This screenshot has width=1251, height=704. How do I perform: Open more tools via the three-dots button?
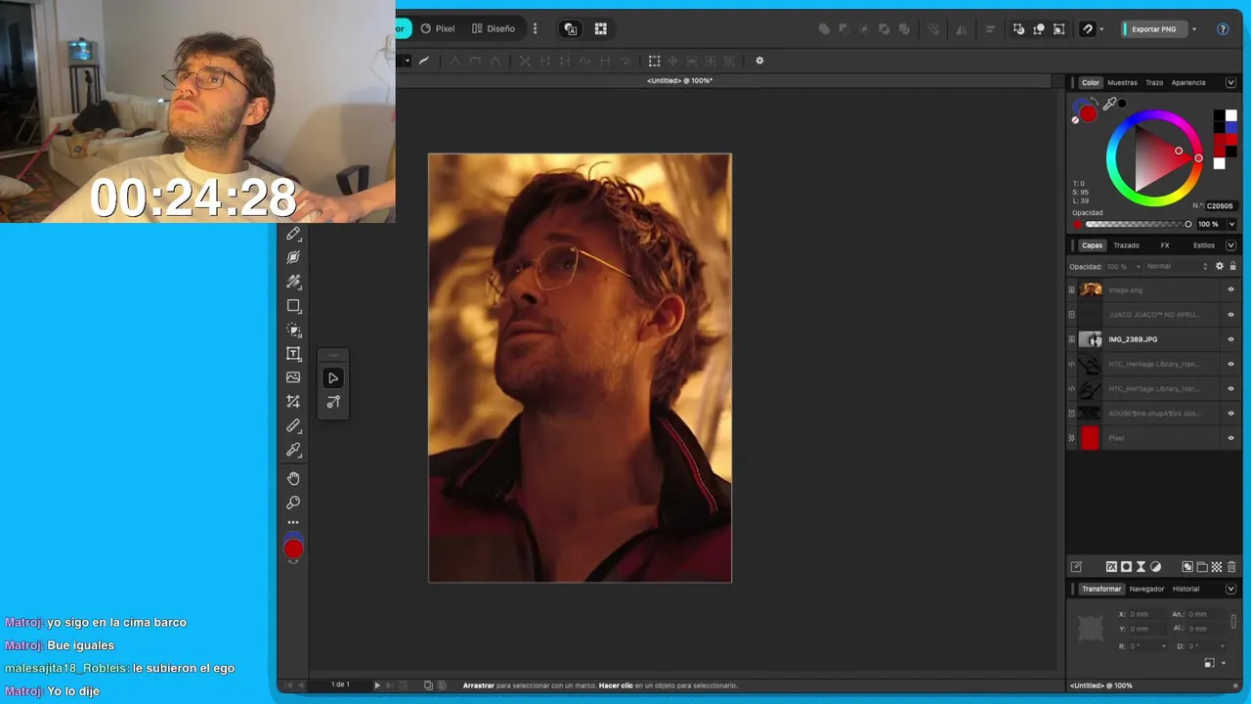point(293,523)
